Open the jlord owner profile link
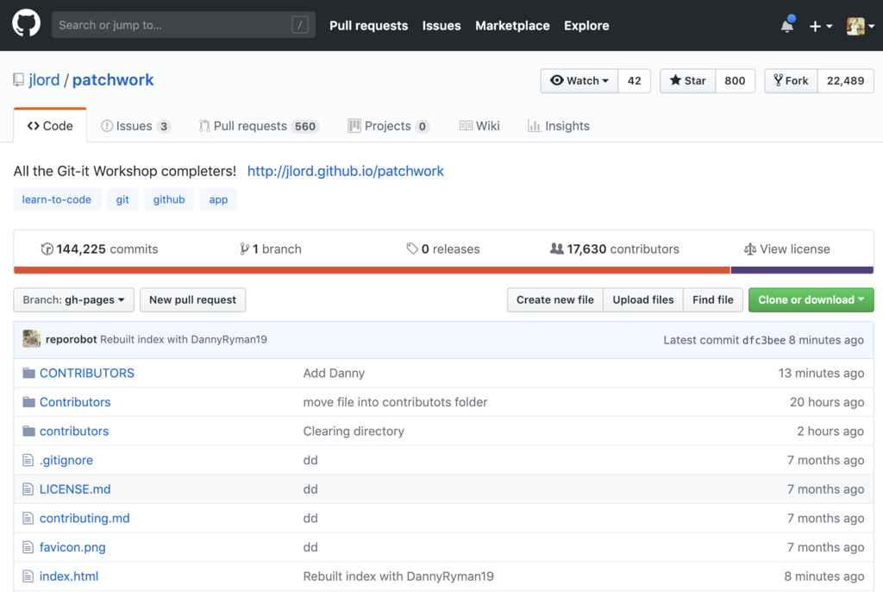The image size is (883, 592). click(x=44, y=80)
